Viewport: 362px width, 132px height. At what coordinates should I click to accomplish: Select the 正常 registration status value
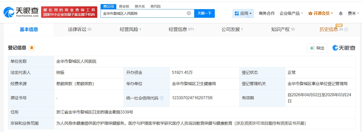291,73
